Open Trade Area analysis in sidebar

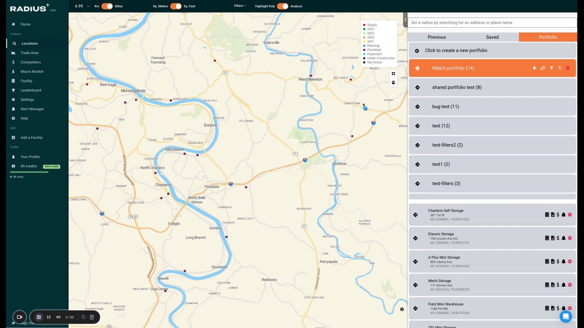click(x=29, y=53)
